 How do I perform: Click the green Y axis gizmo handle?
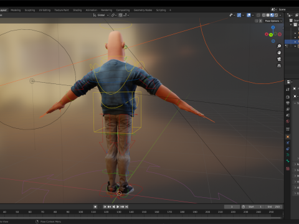271,35
